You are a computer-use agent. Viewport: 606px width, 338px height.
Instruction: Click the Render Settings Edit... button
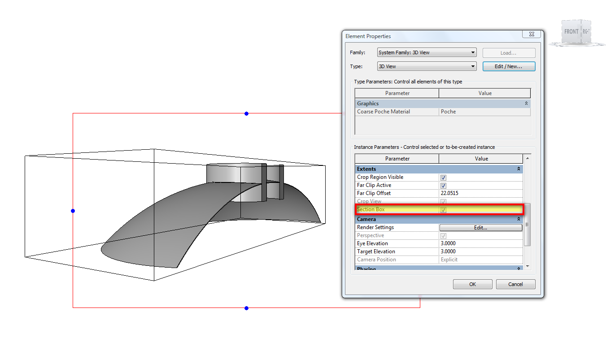pos(480,228)
